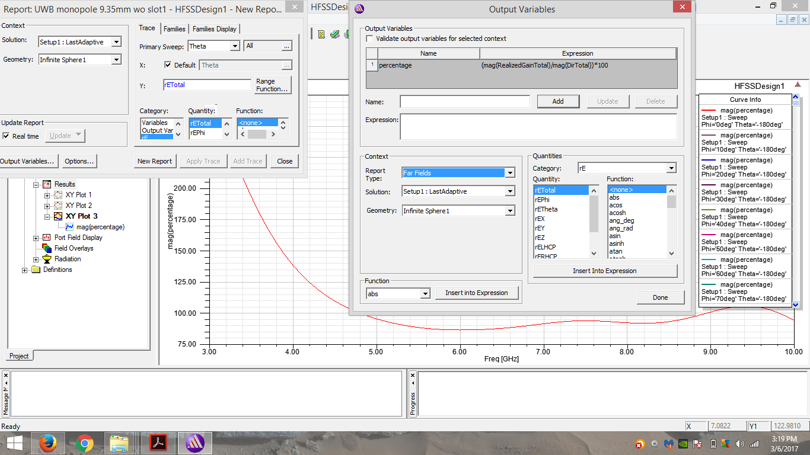Click the Range Function... button
810x455 pixels.
click(x=273, y=85)
